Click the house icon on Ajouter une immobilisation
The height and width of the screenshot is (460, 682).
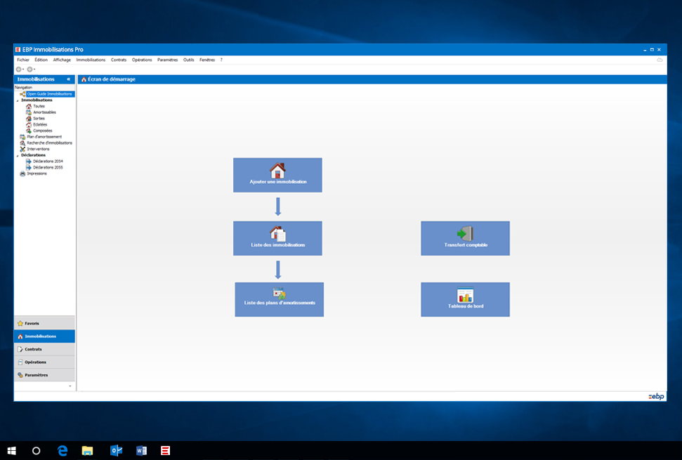click(x=277, y=170)
